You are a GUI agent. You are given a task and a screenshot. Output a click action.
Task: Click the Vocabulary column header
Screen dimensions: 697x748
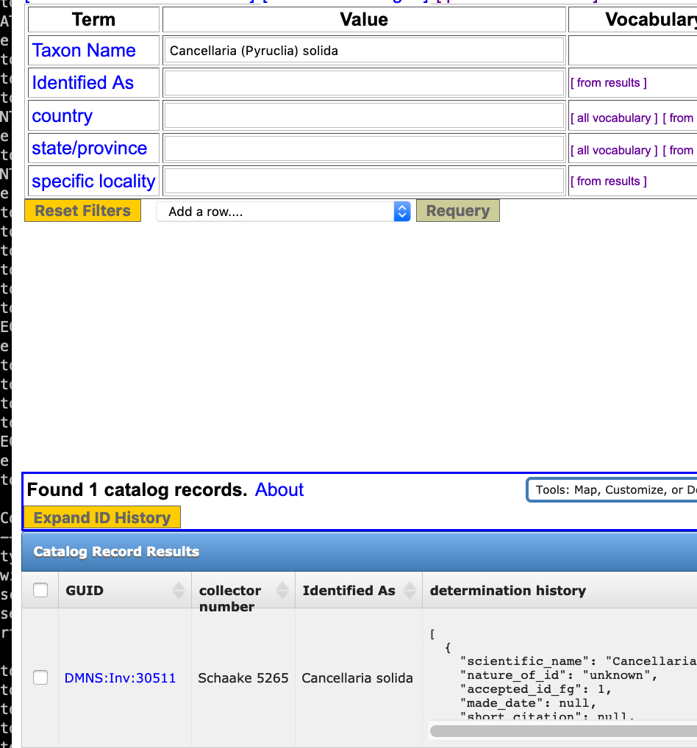(633, 20)
